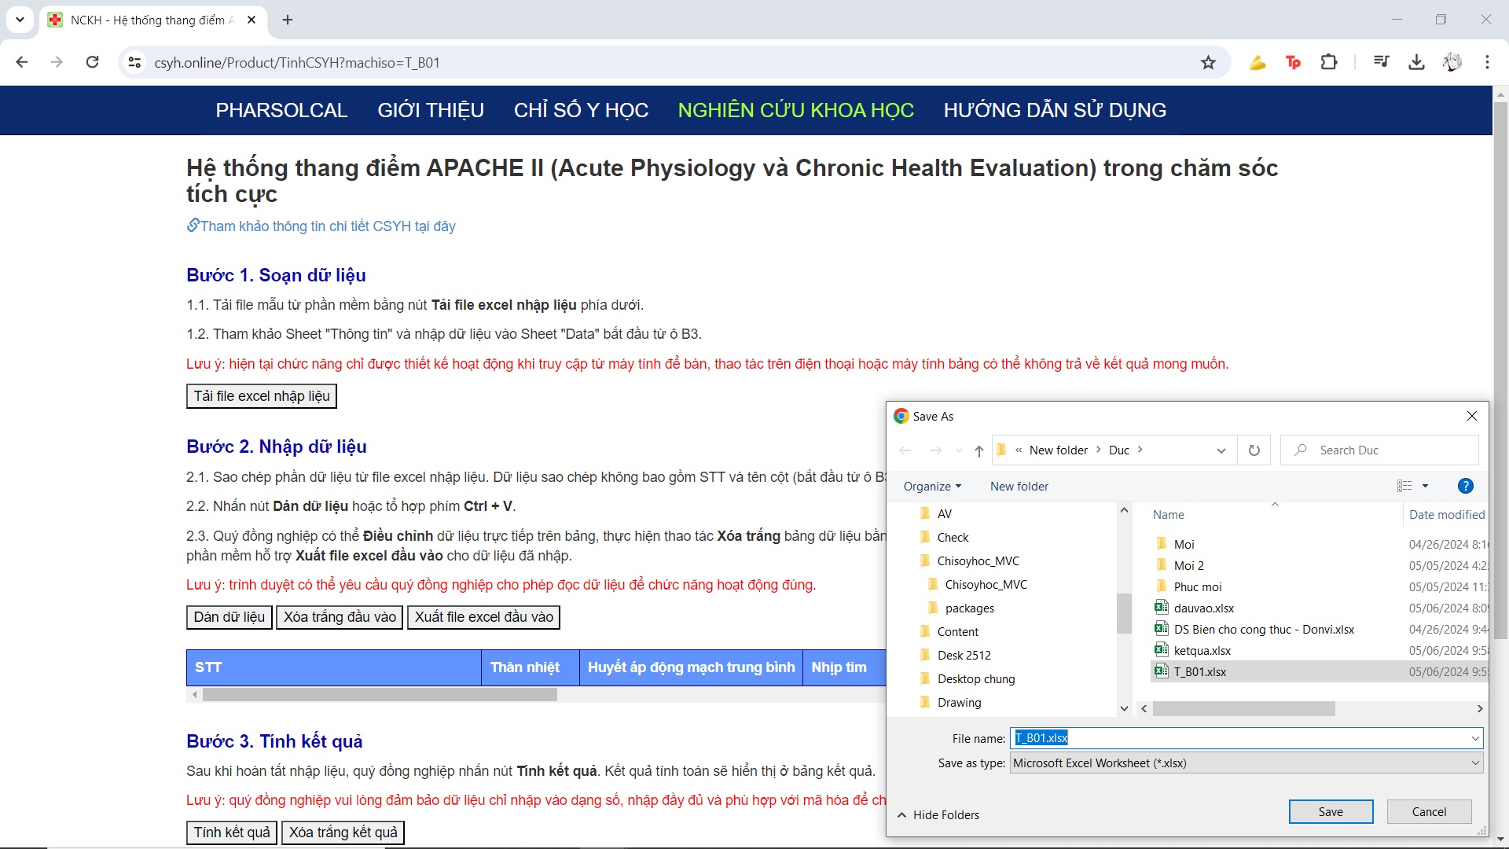Change the view layout icon in Save As
Viewport: 1509px width, 849px height.
pos(1404,486)
